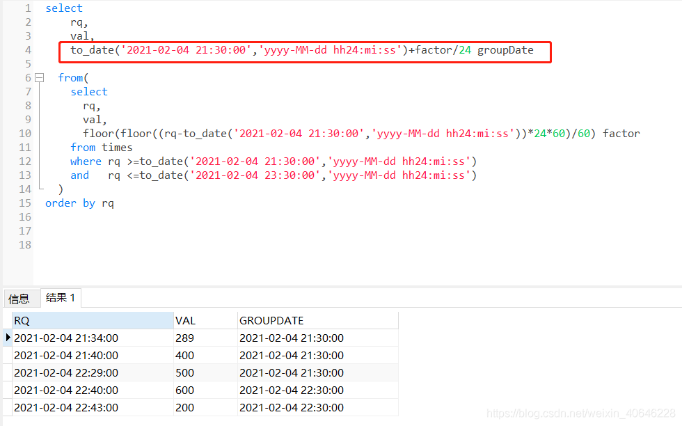
Task: Click line number 4 in gutter
Action: (x=28, y=50)
